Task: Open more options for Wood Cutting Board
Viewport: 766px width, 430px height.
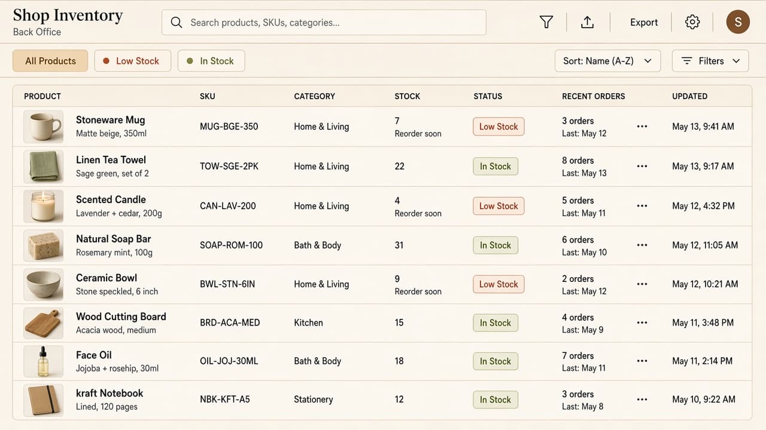Action: point(642,322)
